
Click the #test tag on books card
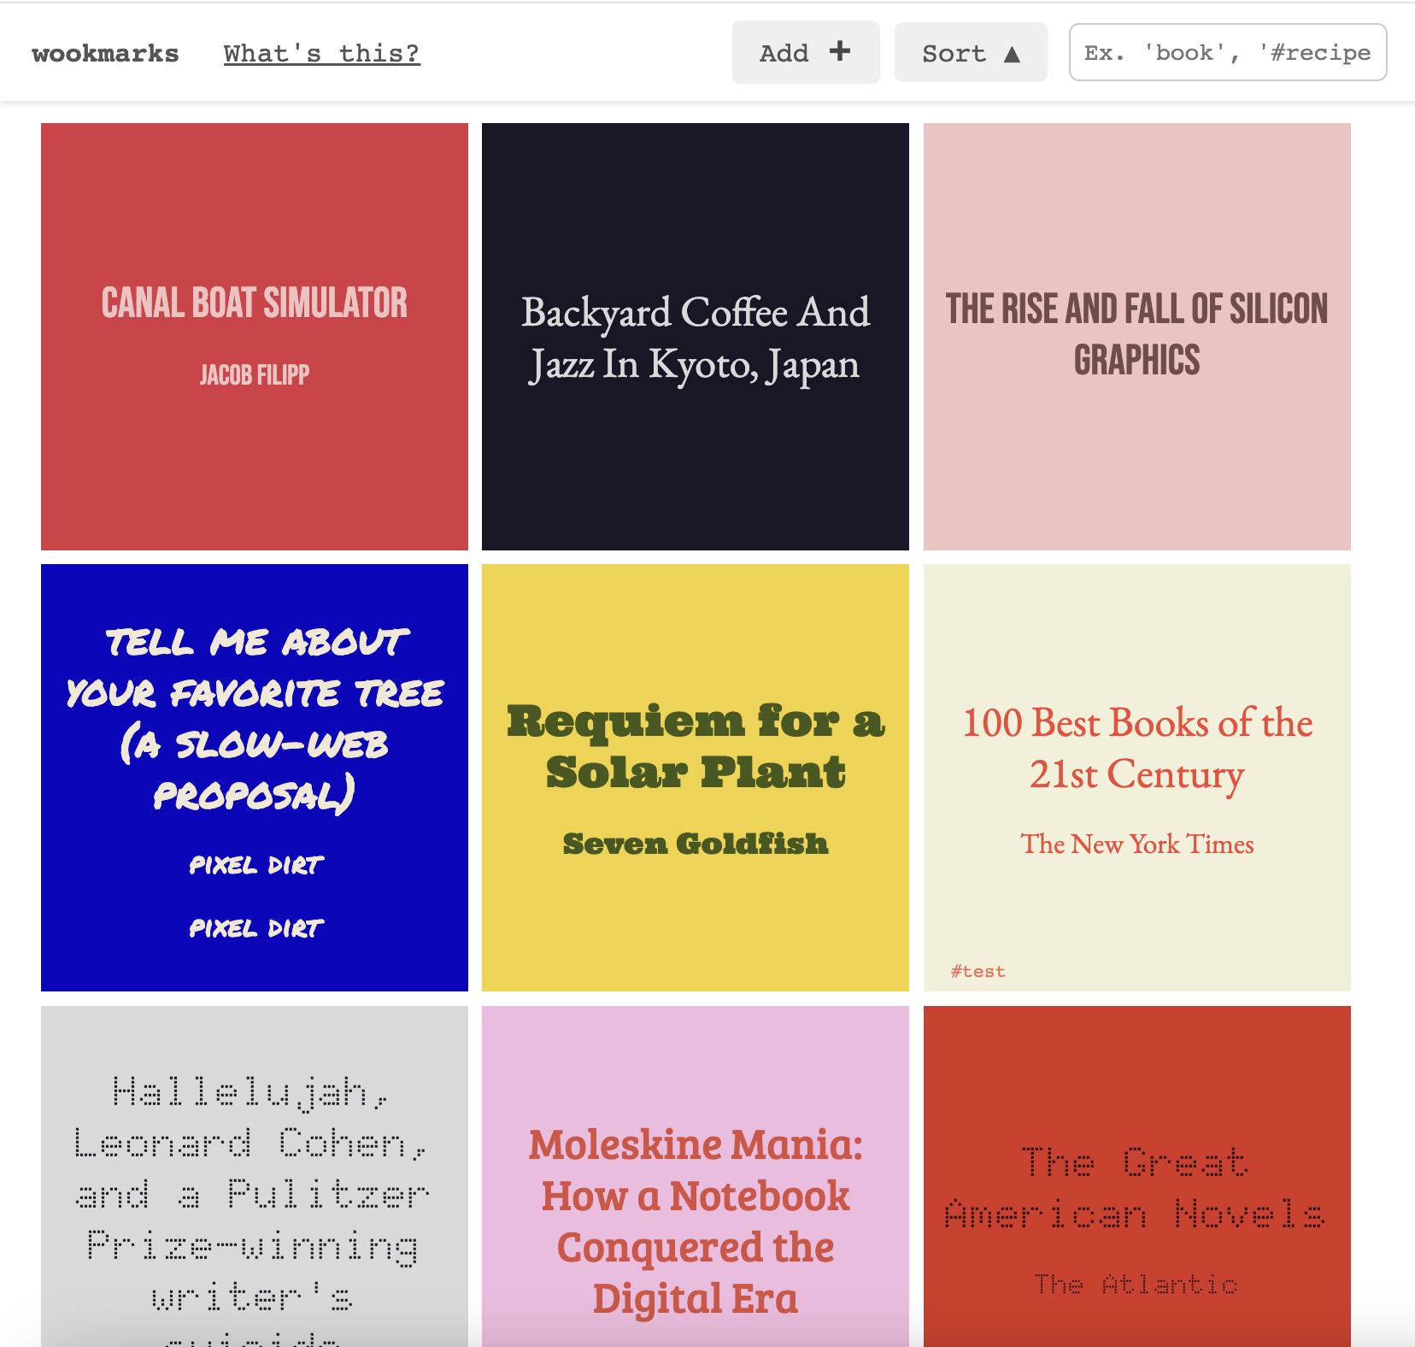point(978,971)
